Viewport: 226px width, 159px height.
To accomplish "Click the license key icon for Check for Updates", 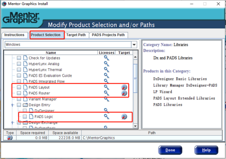I will pos(107,58).
